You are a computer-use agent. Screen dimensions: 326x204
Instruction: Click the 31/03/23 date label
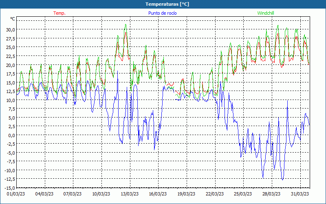300,194
